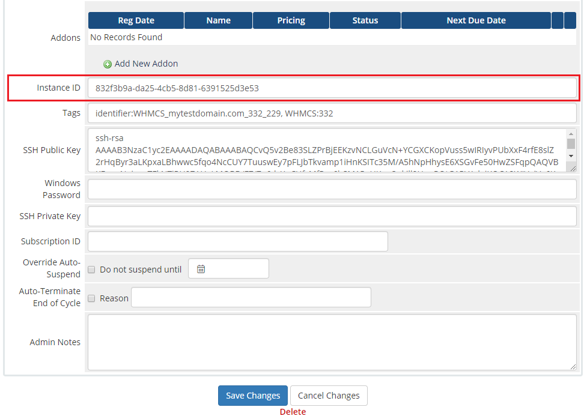This screenshot has height=419, width=584.
Task: Click the Cancel Changes button
Action: [329, 396]
